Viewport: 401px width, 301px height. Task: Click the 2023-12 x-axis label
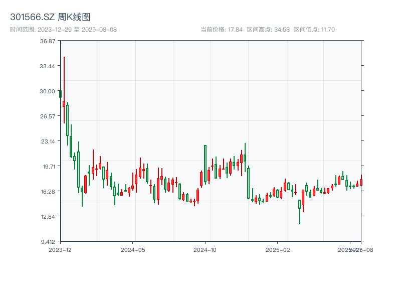coord(60,250)
